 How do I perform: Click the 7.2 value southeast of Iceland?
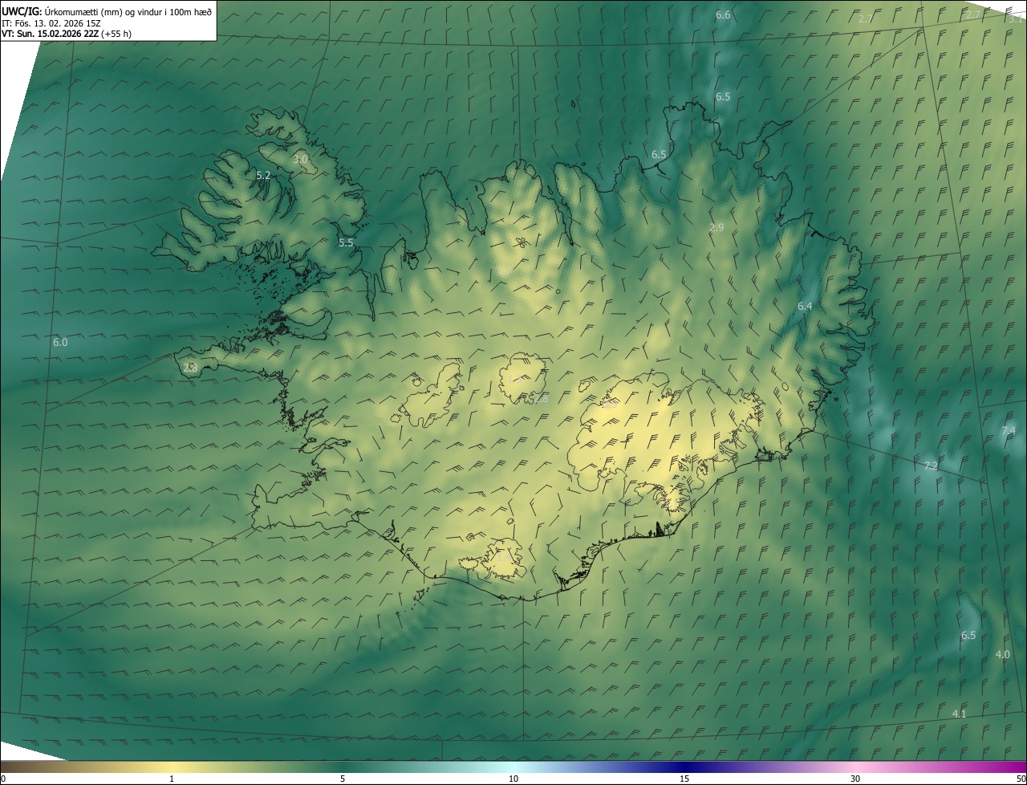coord(931,466)
